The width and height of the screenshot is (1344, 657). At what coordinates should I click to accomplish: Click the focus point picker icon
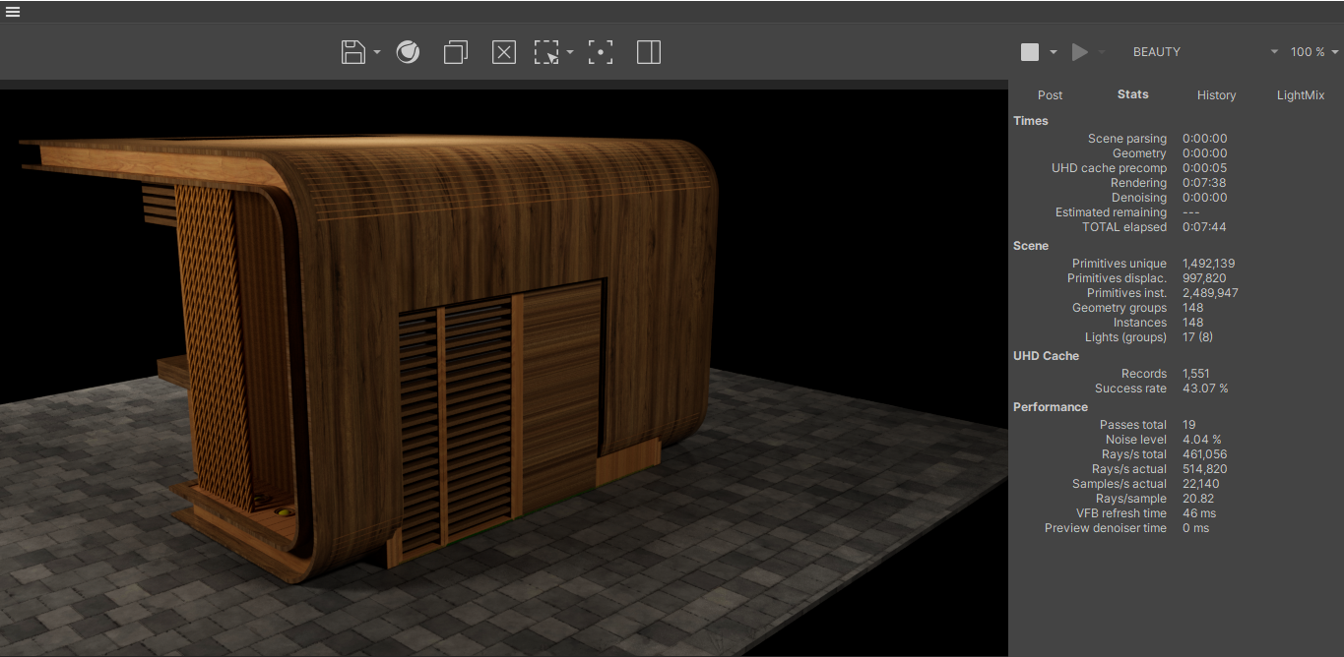[601, 52]
